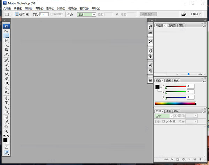Select the Move tool
The image size is (209, 165).
[x=6, y=31]
